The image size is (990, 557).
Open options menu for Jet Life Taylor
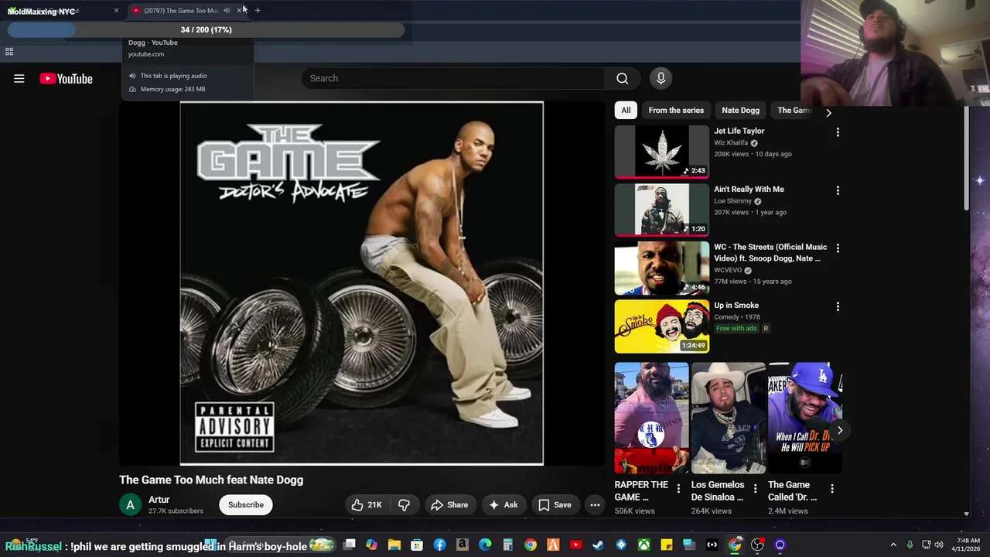click(838, 132)
